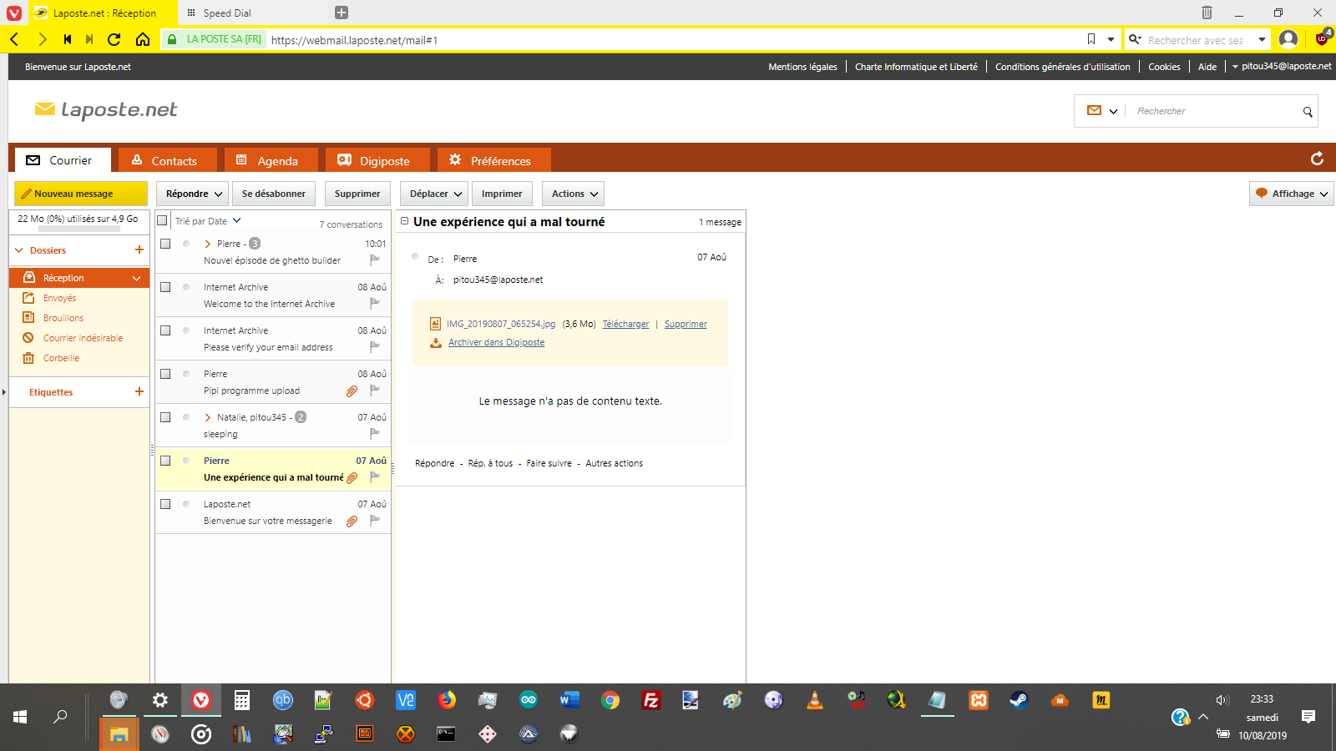Open the Actions dropdown menu
Viewport: 1336px width, 751px height.
coord(573,194)
